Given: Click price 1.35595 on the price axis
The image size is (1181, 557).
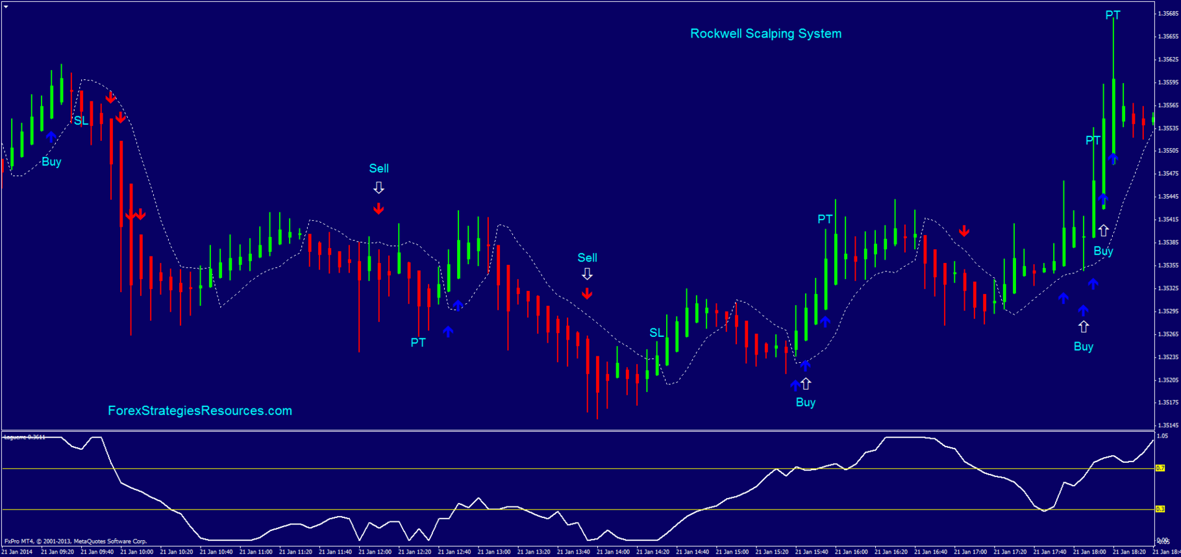Looking at the screenshot, I should tap(1168, 82).
